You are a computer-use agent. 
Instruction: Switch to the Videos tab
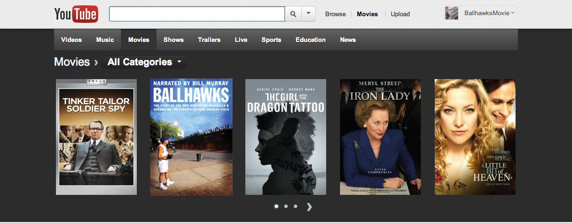point(72,40)
